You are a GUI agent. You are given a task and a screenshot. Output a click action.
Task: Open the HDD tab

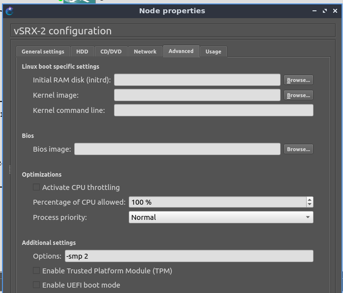coord(82,52)
